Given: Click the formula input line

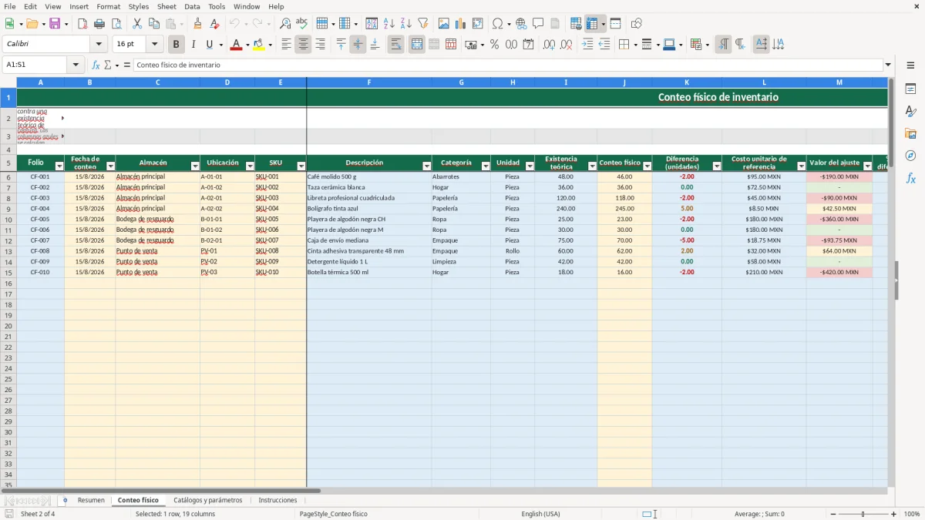Looking at the screenshot, I should [x=509, y=65].
